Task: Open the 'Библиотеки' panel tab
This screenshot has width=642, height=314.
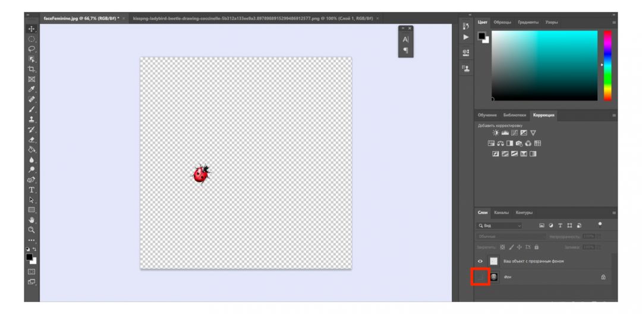Action: coord(514,115)
